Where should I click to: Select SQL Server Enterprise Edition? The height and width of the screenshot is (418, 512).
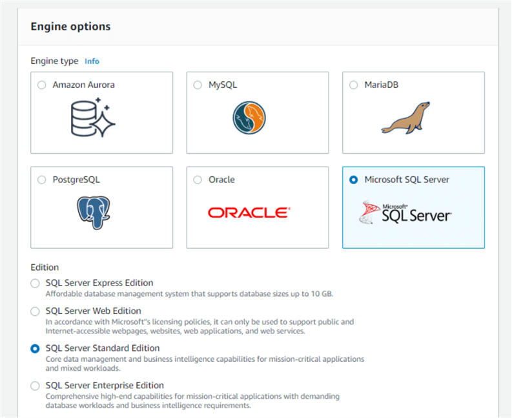pyautogui.click(x=35, y=386)
